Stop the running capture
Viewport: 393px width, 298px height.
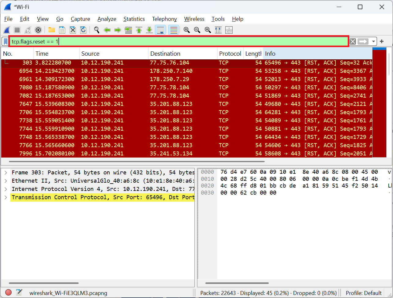click(x=17, y=30)
